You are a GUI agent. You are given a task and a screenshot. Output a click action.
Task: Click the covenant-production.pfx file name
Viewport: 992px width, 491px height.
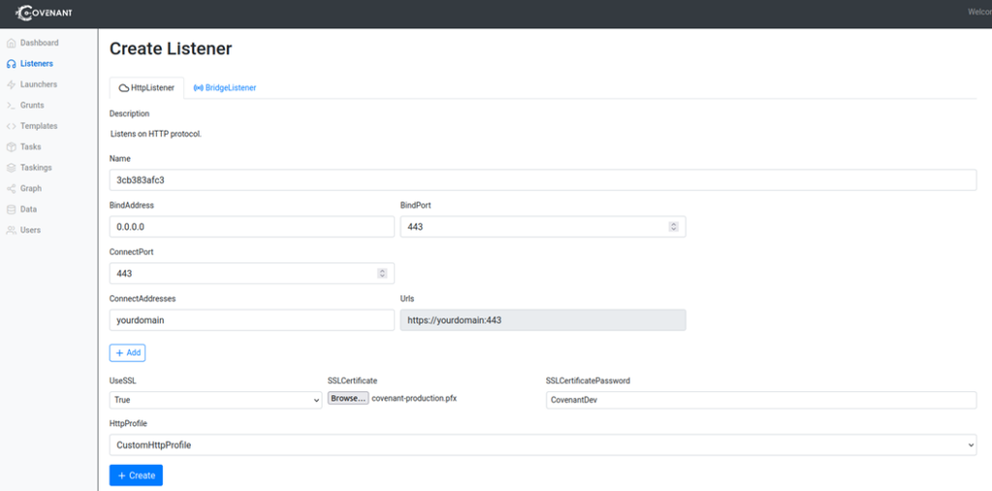click(415, 399)
